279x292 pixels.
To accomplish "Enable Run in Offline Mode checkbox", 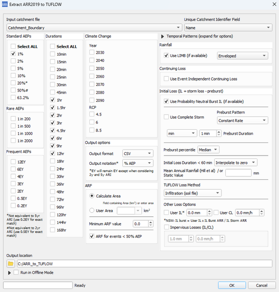I will point(16,273).
